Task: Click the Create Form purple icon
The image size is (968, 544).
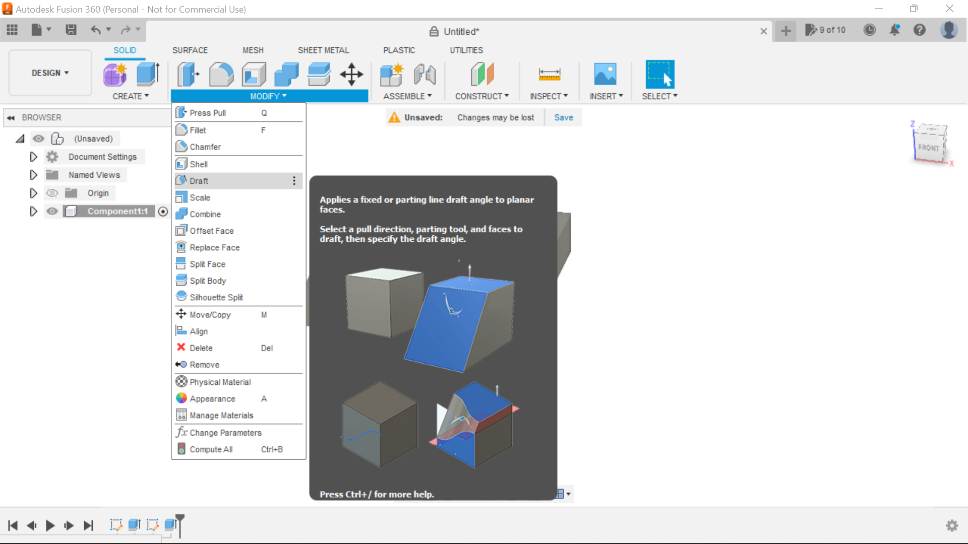Action: pos(115,75)
